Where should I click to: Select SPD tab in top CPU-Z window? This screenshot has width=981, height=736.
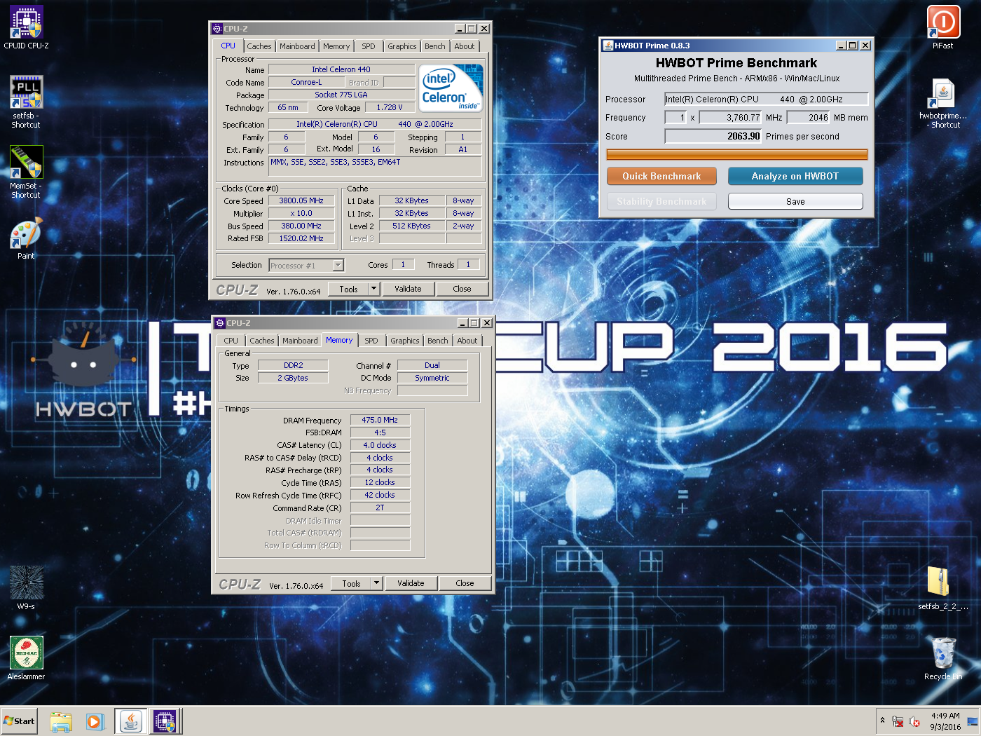(x=369, y=46)
